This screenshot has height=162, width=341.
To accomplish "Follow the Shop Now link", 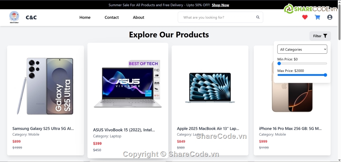I will (220, 5).
